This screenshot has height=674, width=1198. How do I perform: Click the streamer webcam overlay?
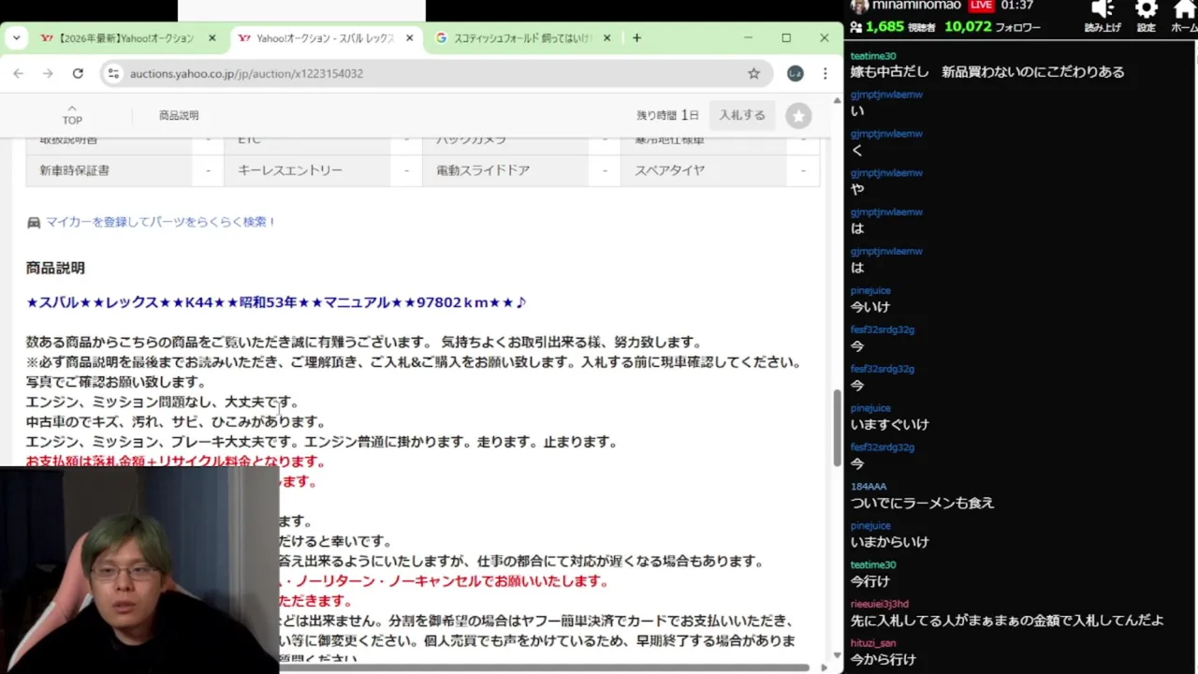click(x=139, y=570)
